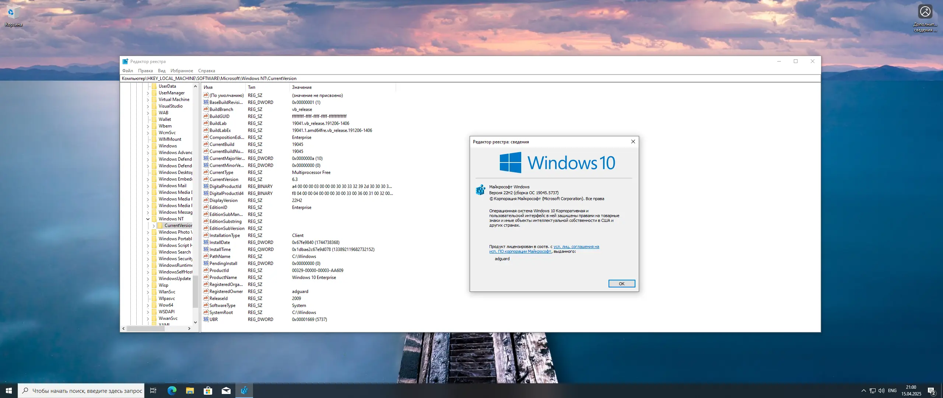The image size is (943, 398).
Task: Select the ProductName registry value
Action: [223, 277]
